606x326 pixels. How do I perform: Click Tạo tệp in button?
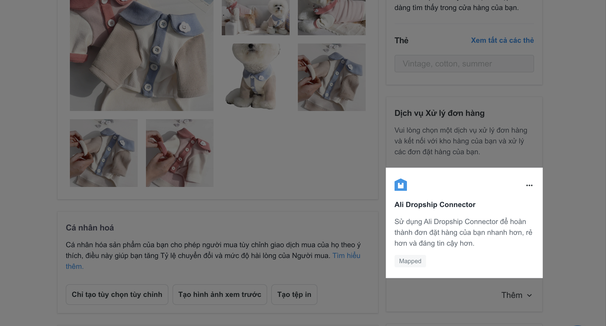294,295
